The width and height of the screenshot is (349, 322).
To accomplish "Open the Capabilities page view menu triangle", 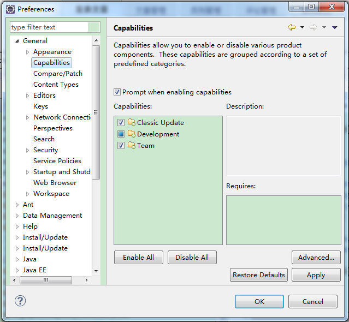I will point(335,27).
